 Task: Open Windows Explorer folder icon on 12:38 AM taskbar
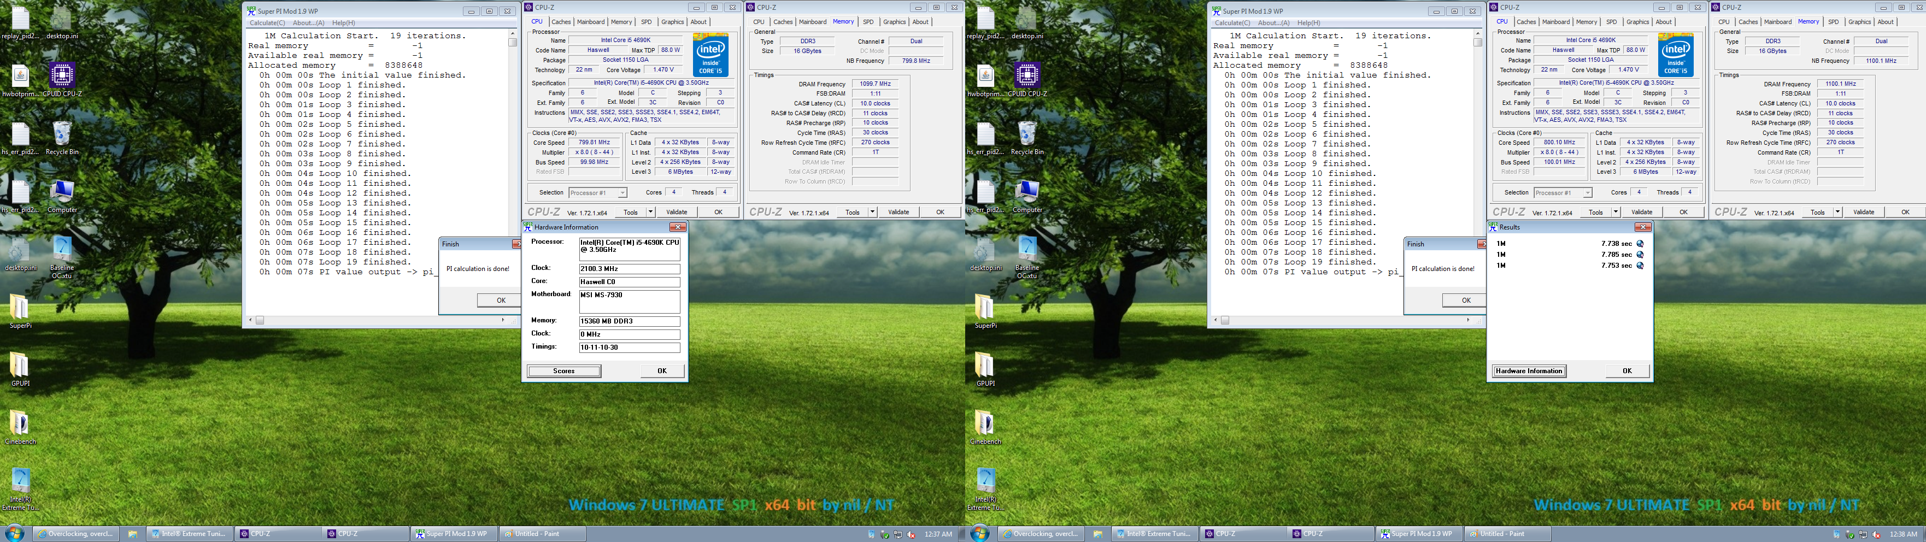1097,534
